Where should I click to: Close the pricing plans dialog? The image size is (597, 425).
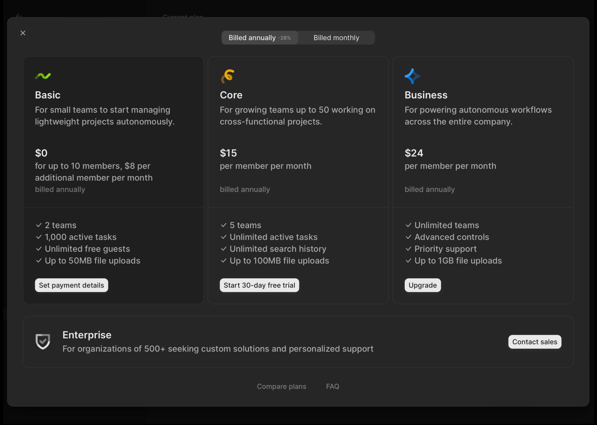point(23,33)
